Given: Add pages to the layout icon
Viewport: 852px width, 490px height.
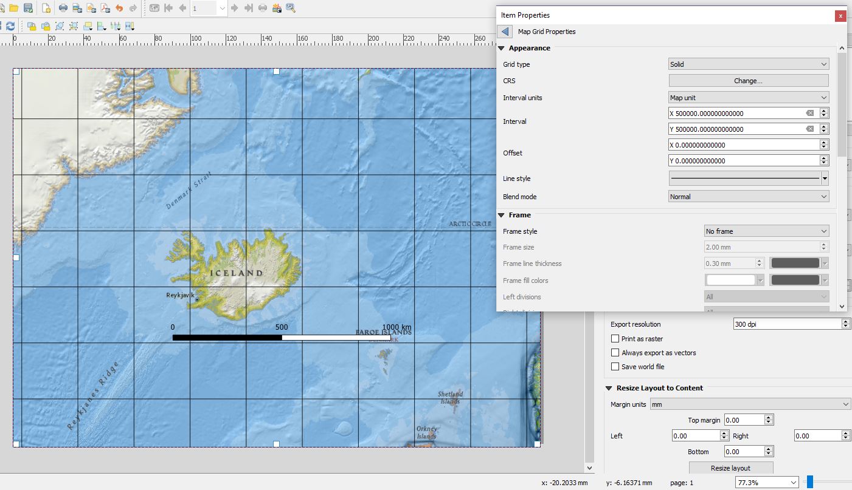Looking at the screenshot, I should click(46, 8).
